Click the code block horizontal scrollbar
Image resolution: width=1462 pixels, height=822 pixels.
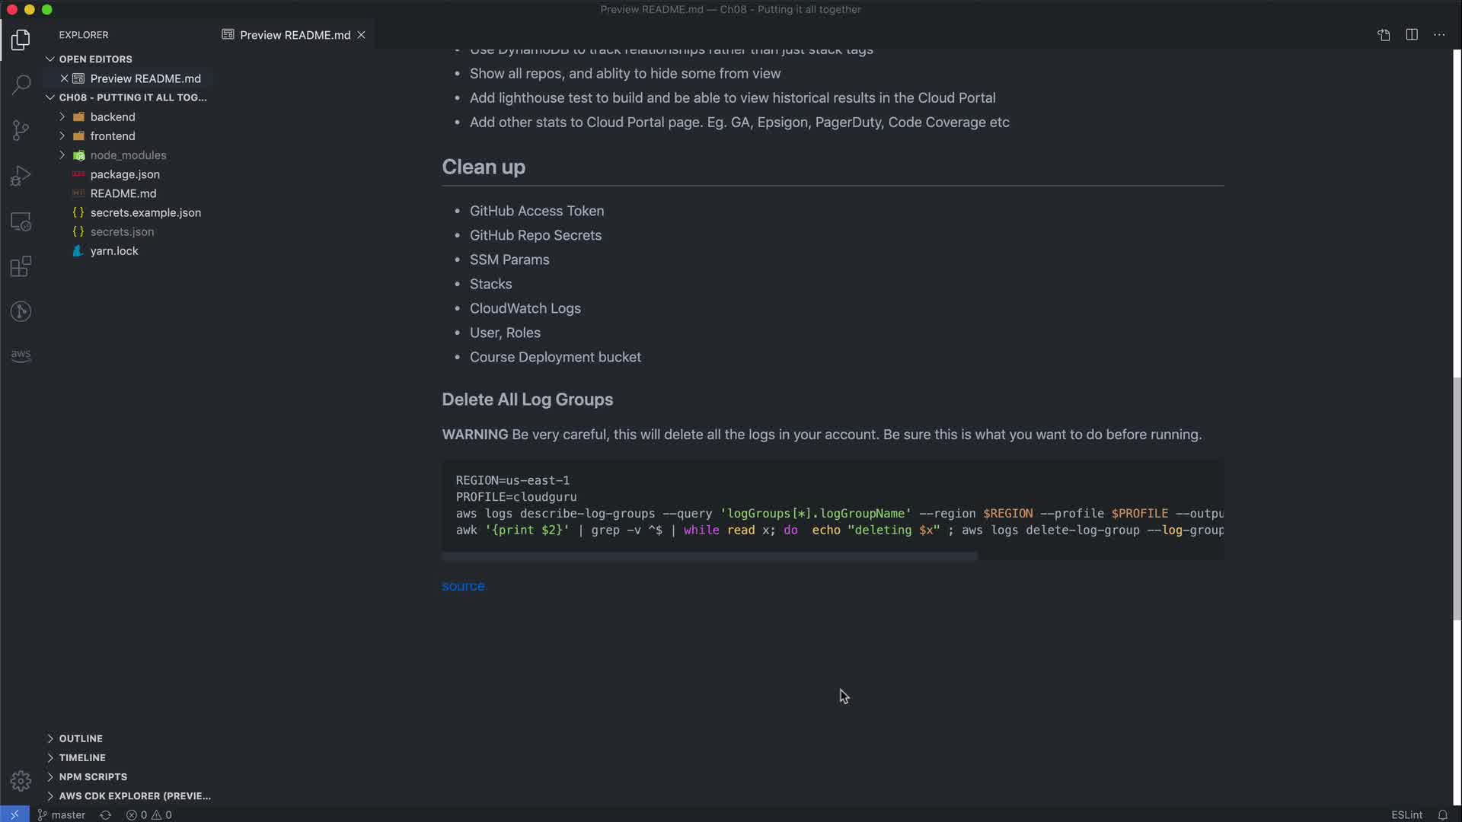pyautogui.click(x=708, y=557)
